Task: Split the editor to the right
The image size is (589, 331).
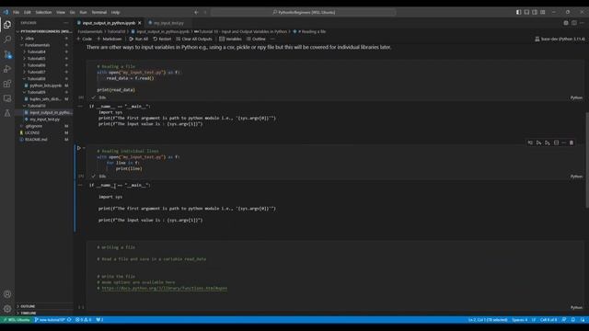Action: pyautogui.click(x=574, y=23)
